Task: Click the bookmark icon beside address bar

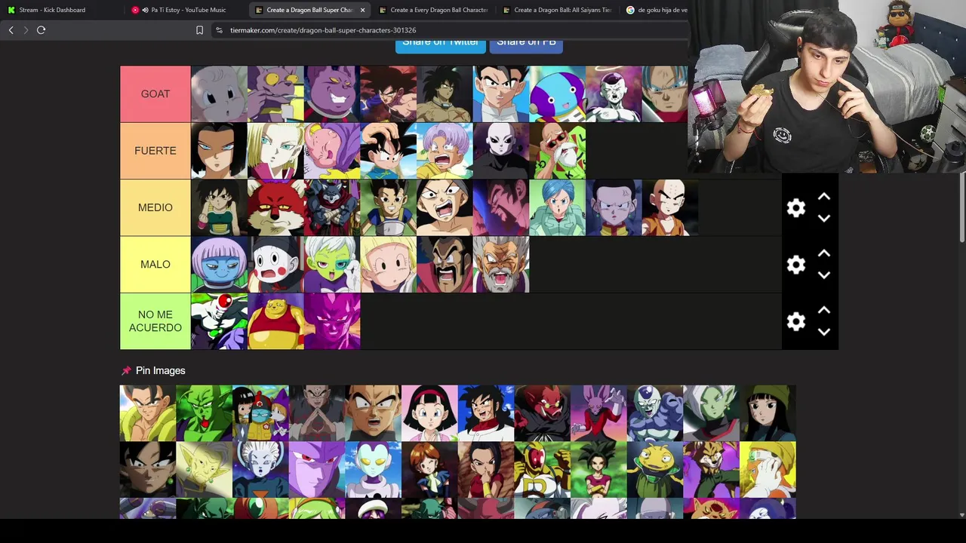Action: coord(199,30)
